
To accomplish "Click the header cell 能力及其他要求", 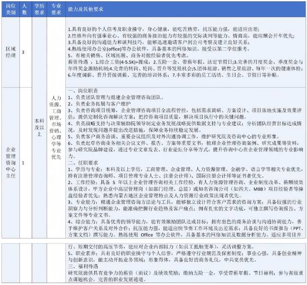I will click(185, 9).
